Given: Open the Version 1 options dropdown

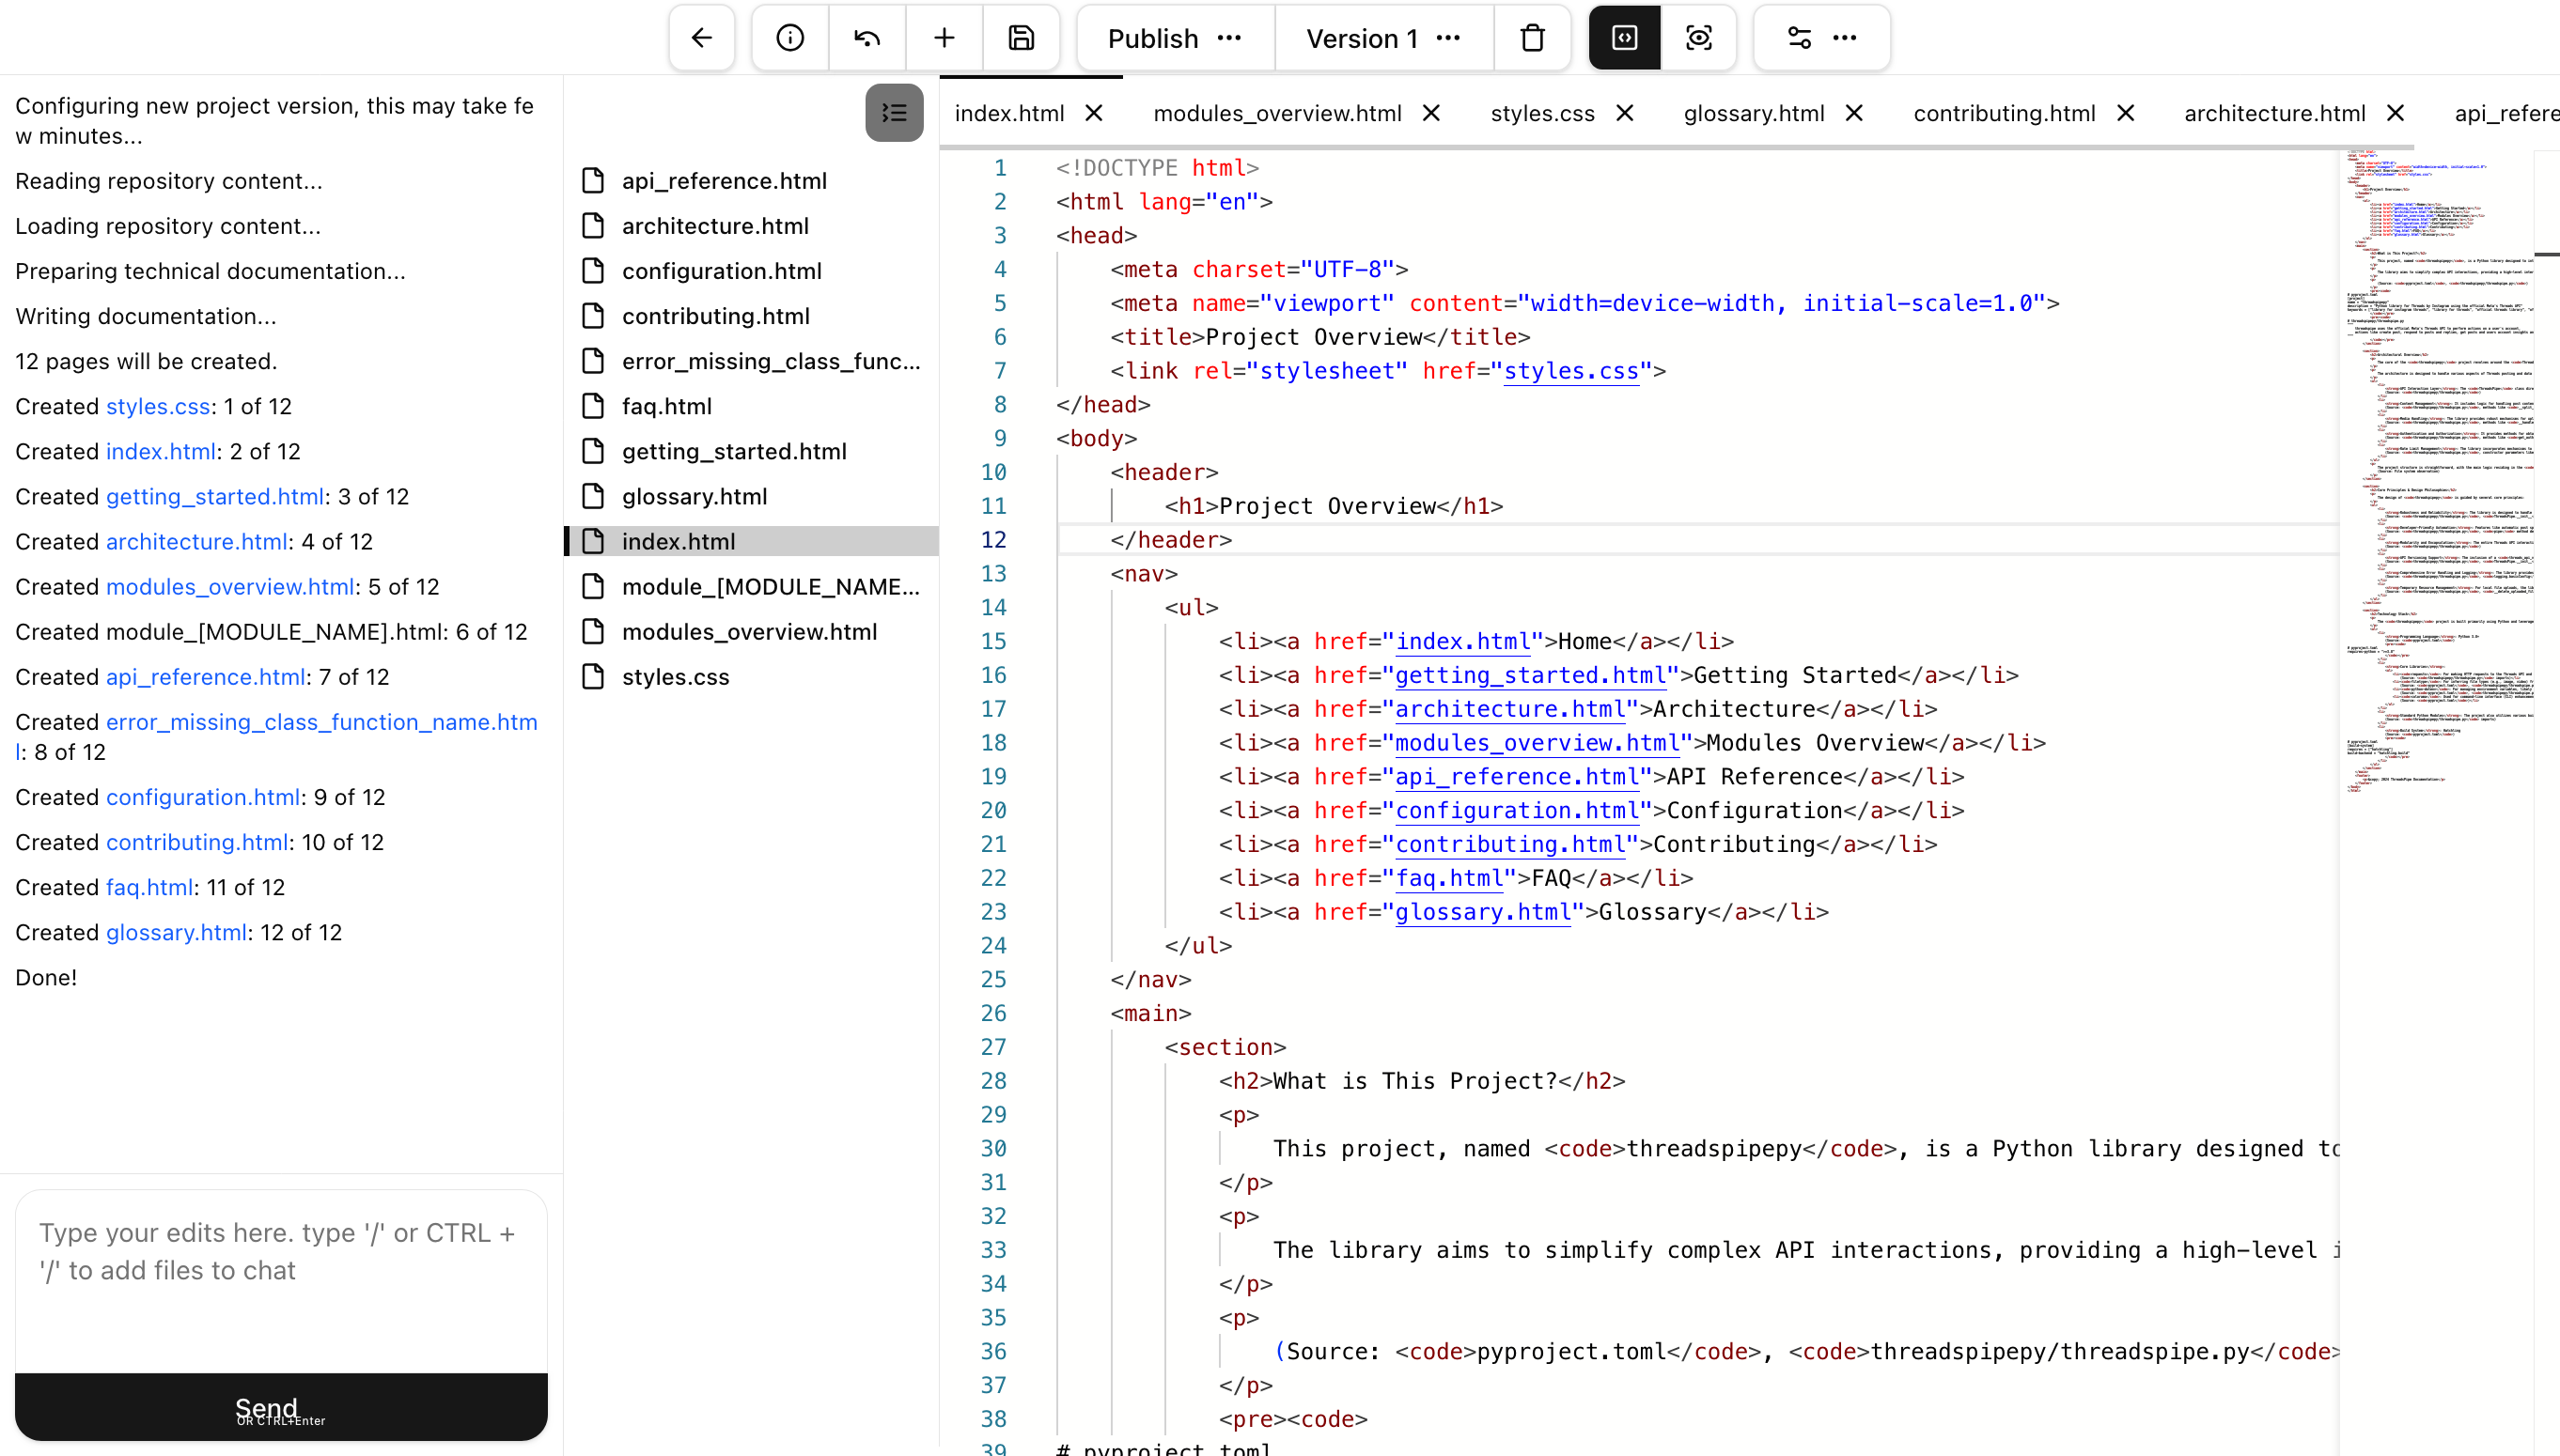Looking at the screenshot, I should (x=1447, y=38).
